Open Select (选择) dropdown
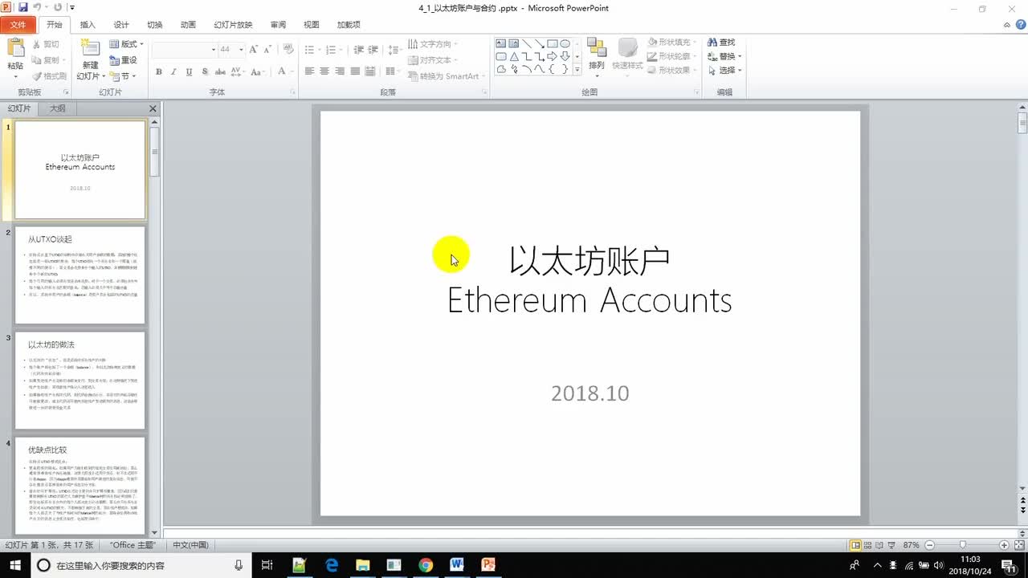 pos(724,70)
